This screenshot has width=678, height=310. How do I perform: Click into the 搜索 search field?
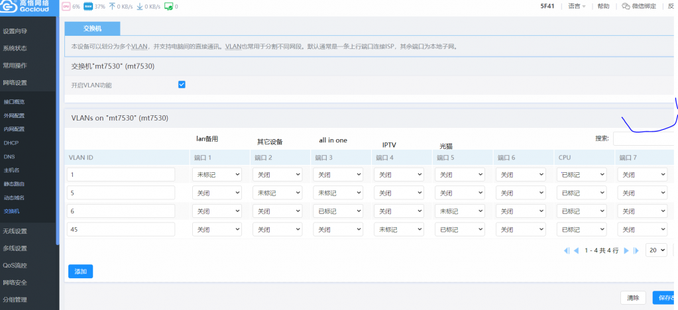pos(645,138)
